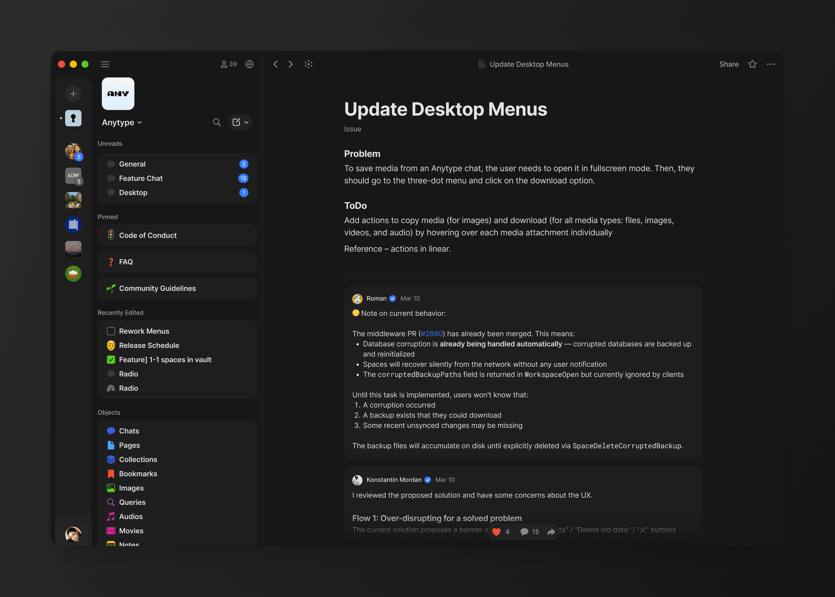Click Konstantin Mordan's comment avatar
Image resolution: width=835 pixels, height=597 pixels.
coord(358,480)
